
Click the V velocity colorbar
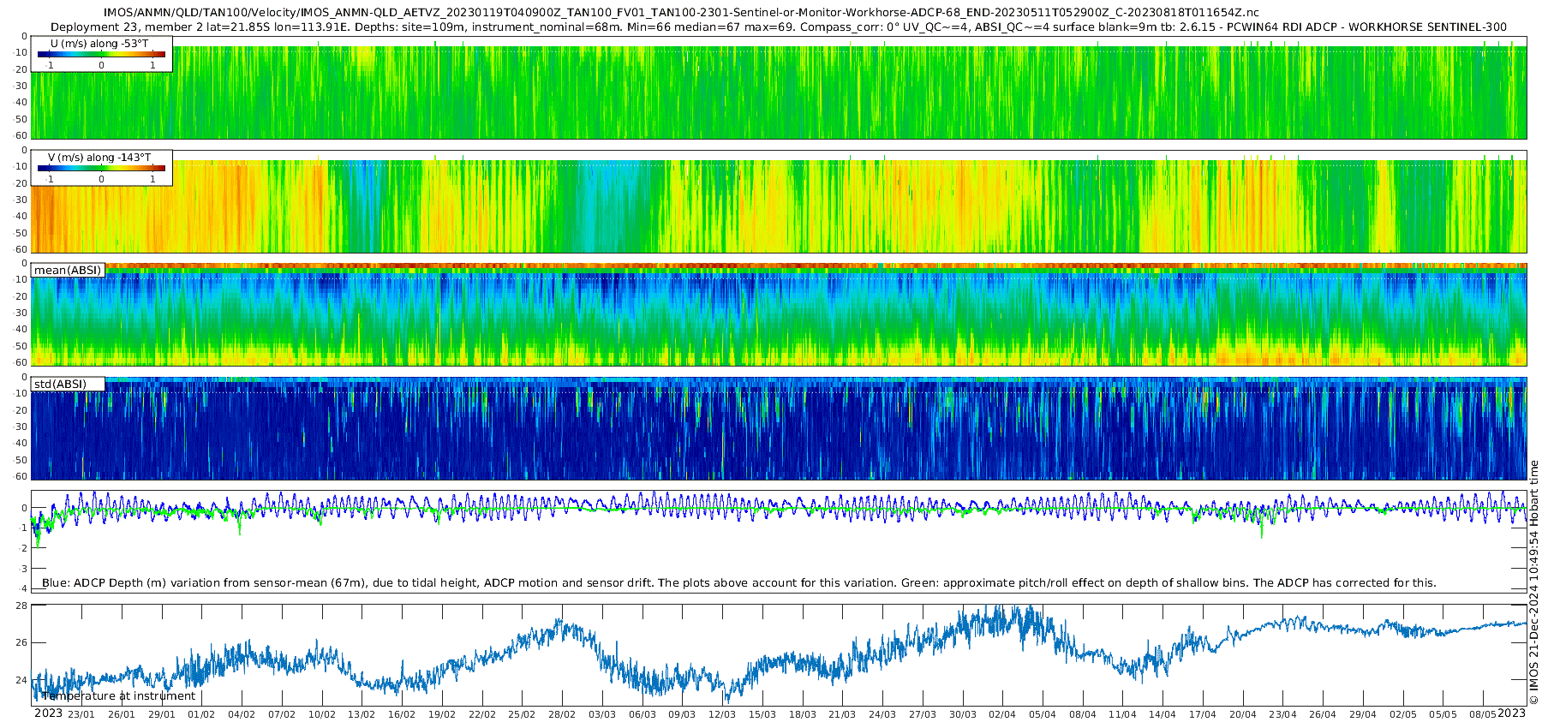pyautogui.click(x=101, y=169)
